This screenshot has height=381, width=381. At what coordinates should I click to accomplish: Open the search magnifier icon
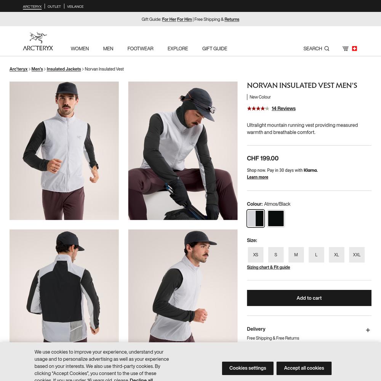coord(327,49)
